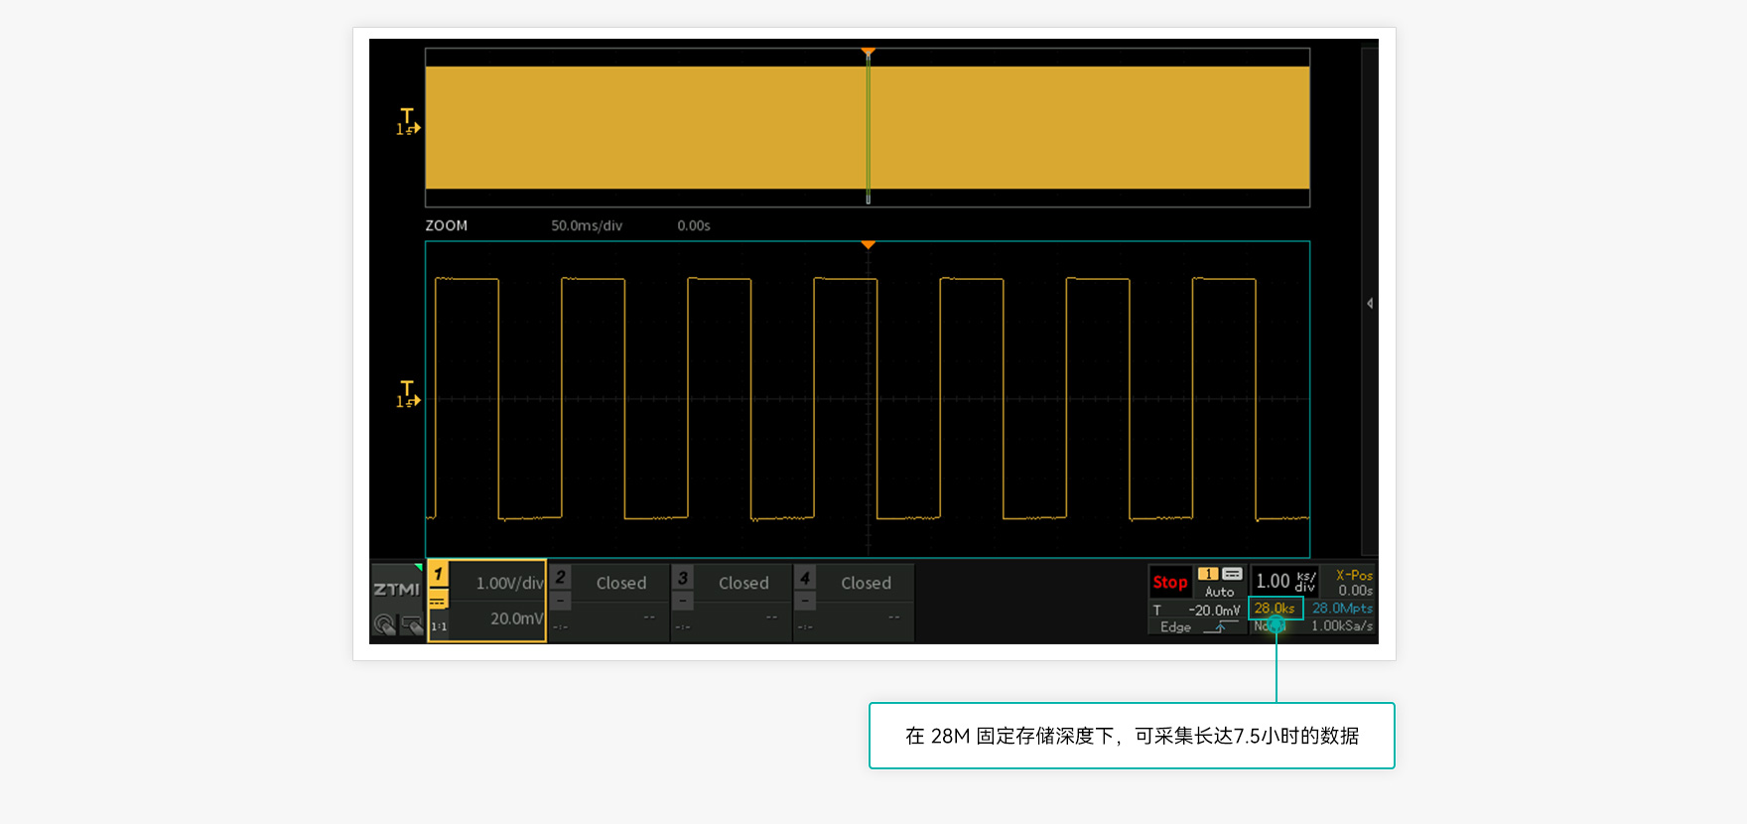
Task: Click the orange trigger source 1 badge
Action: pyautogui.click(x=1207, y=574)
